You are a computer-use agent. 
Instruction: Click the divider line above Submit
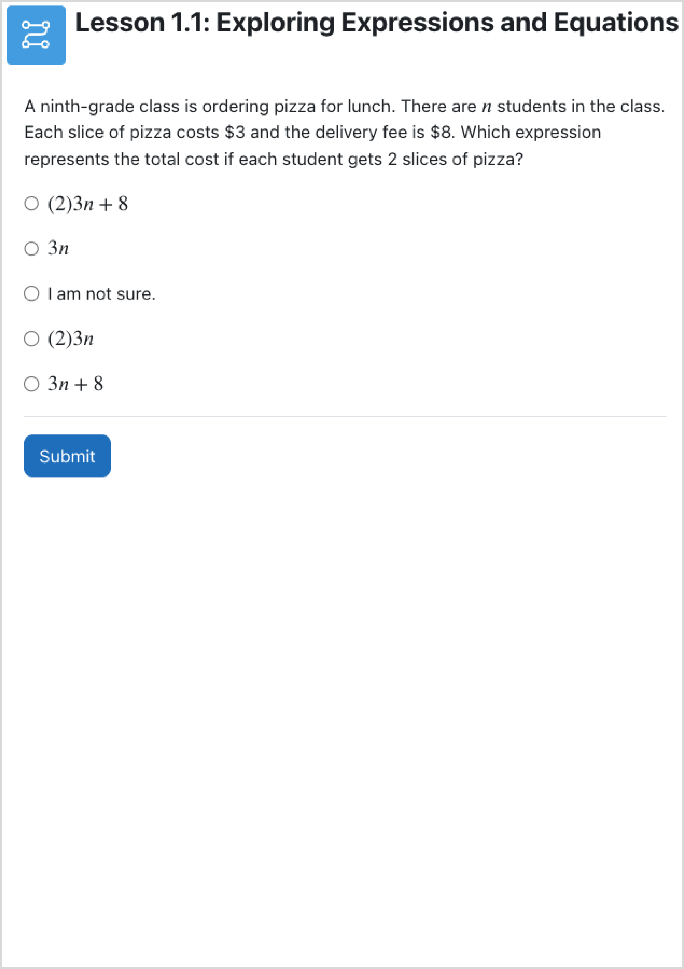coord(345,416)
